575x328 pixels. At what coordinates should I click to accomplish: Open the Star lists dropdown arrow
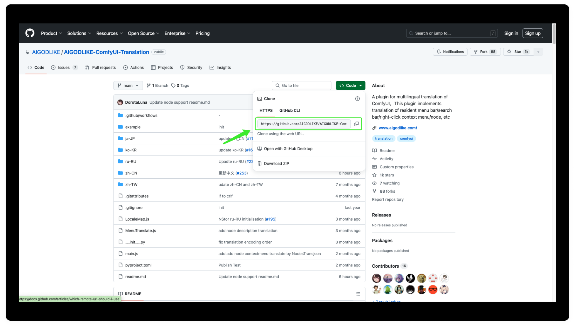(x=538, y=52)
